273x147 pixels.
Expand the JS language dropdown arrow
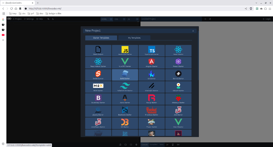(x=137, y=19)
